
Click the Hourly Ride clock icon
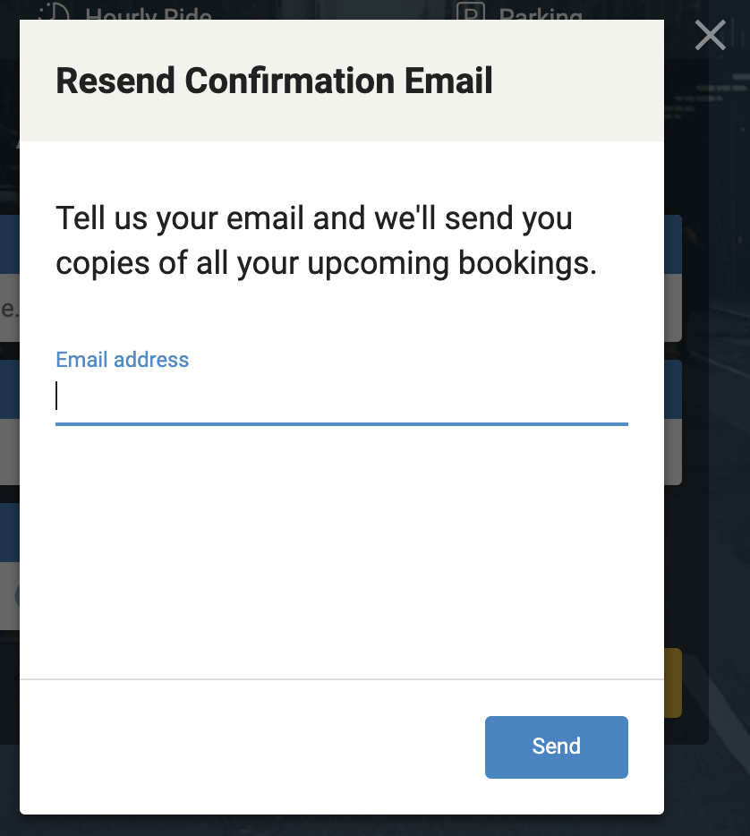[x=55, y=13]
